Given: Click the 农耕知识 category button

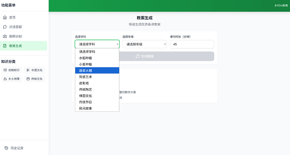Looking at the screenshot, I should pyautogui.click(x=12, y=70).
